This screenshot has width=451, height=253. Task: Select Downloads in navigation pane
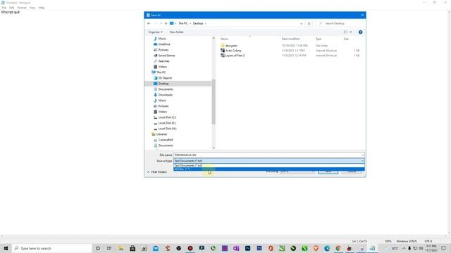pyautogui.click(x=166, y=95)
